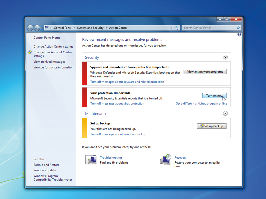
Task: Click the 'Virus protection (Important)' title
Action: (110, 93)
